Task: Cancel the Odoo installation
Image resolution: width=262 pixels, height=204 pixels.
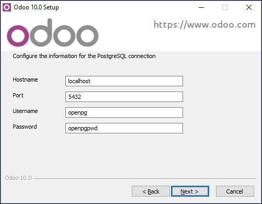Action: (x=235, y=191)
